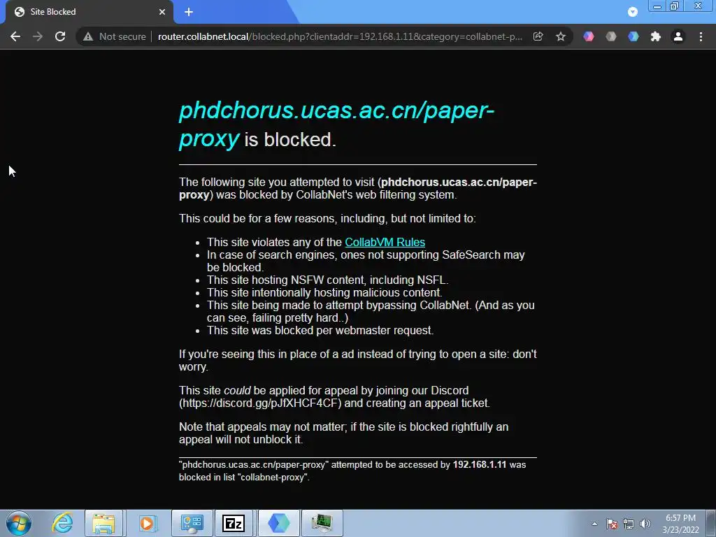The width and height of the screenshot is (716, 537).
Task: Share this page via the share icon
Action: [x=538, y=36]
